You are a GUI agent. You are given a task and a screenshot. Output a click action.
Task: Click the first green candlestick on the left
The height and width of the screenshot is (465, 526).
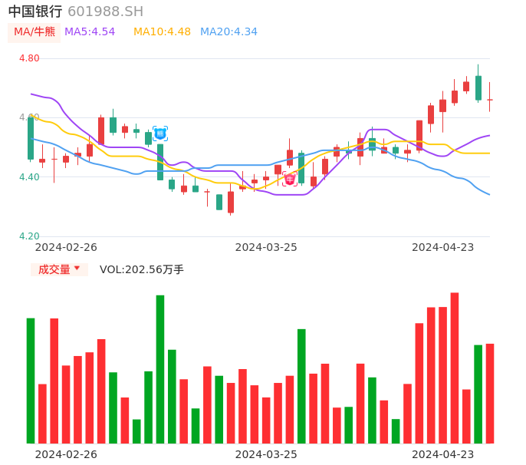pos(31,138)
